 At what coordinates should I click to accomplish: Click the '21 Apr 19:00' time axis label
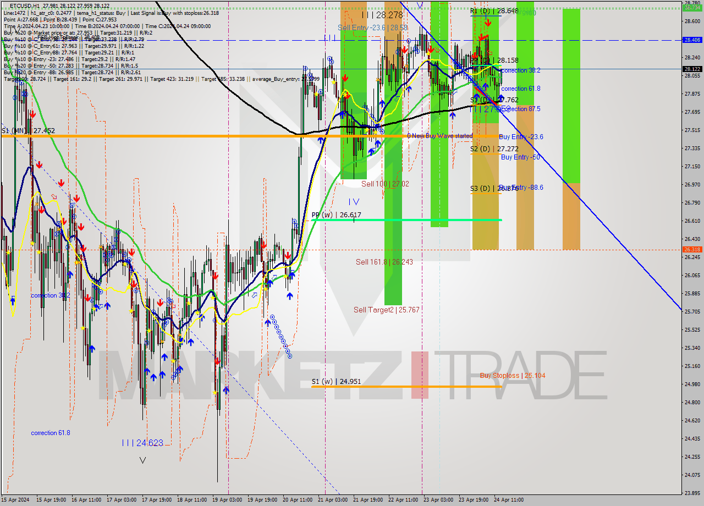tap(367, 500)
